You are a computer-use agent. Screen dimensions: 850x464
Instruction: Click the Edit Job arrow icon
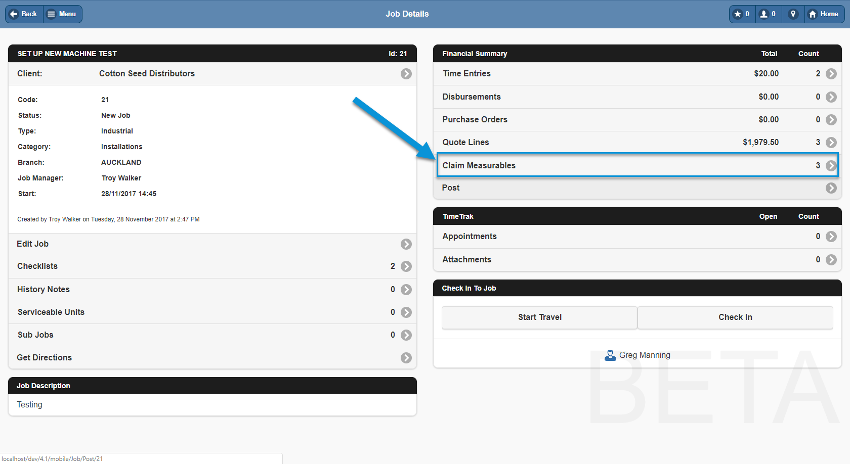tap(406, 244)
